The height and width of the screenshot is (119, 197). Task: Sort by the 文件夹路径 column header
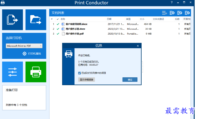(158, 19)
